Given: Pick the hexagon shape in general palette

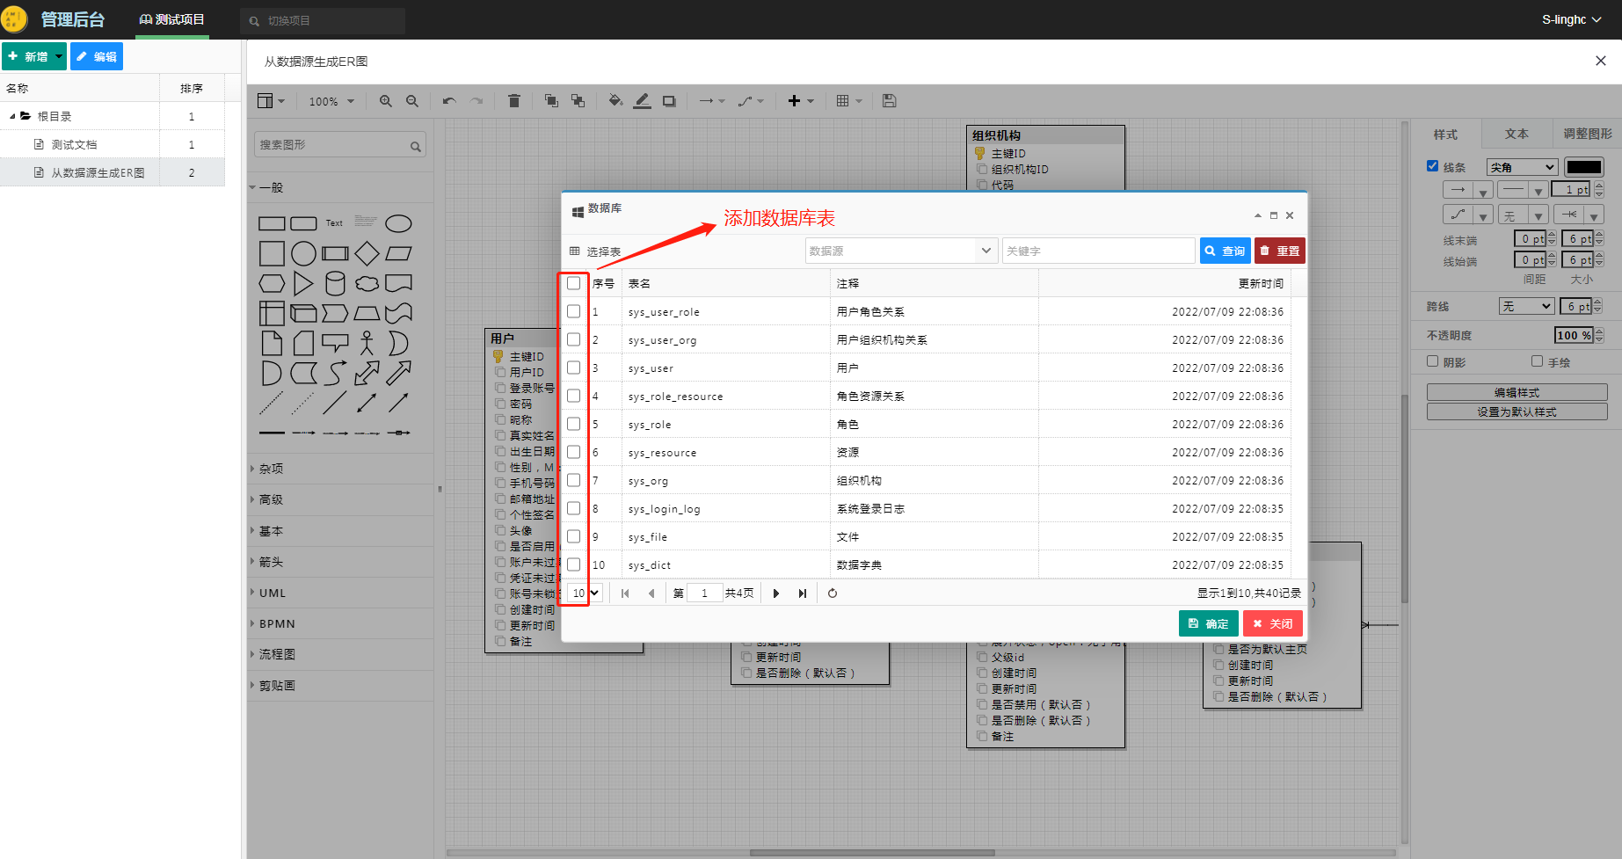Looking at the screenshot, I should point(272,283).
